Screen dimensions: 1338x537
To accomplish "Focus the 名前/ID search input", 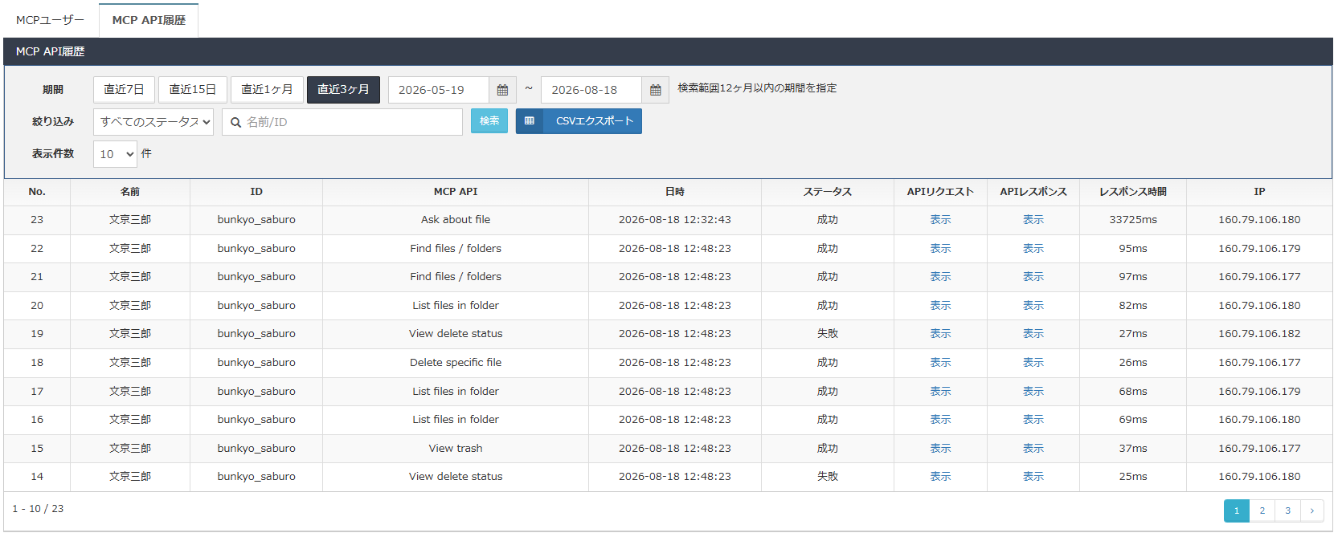I will tap(342, 122).
